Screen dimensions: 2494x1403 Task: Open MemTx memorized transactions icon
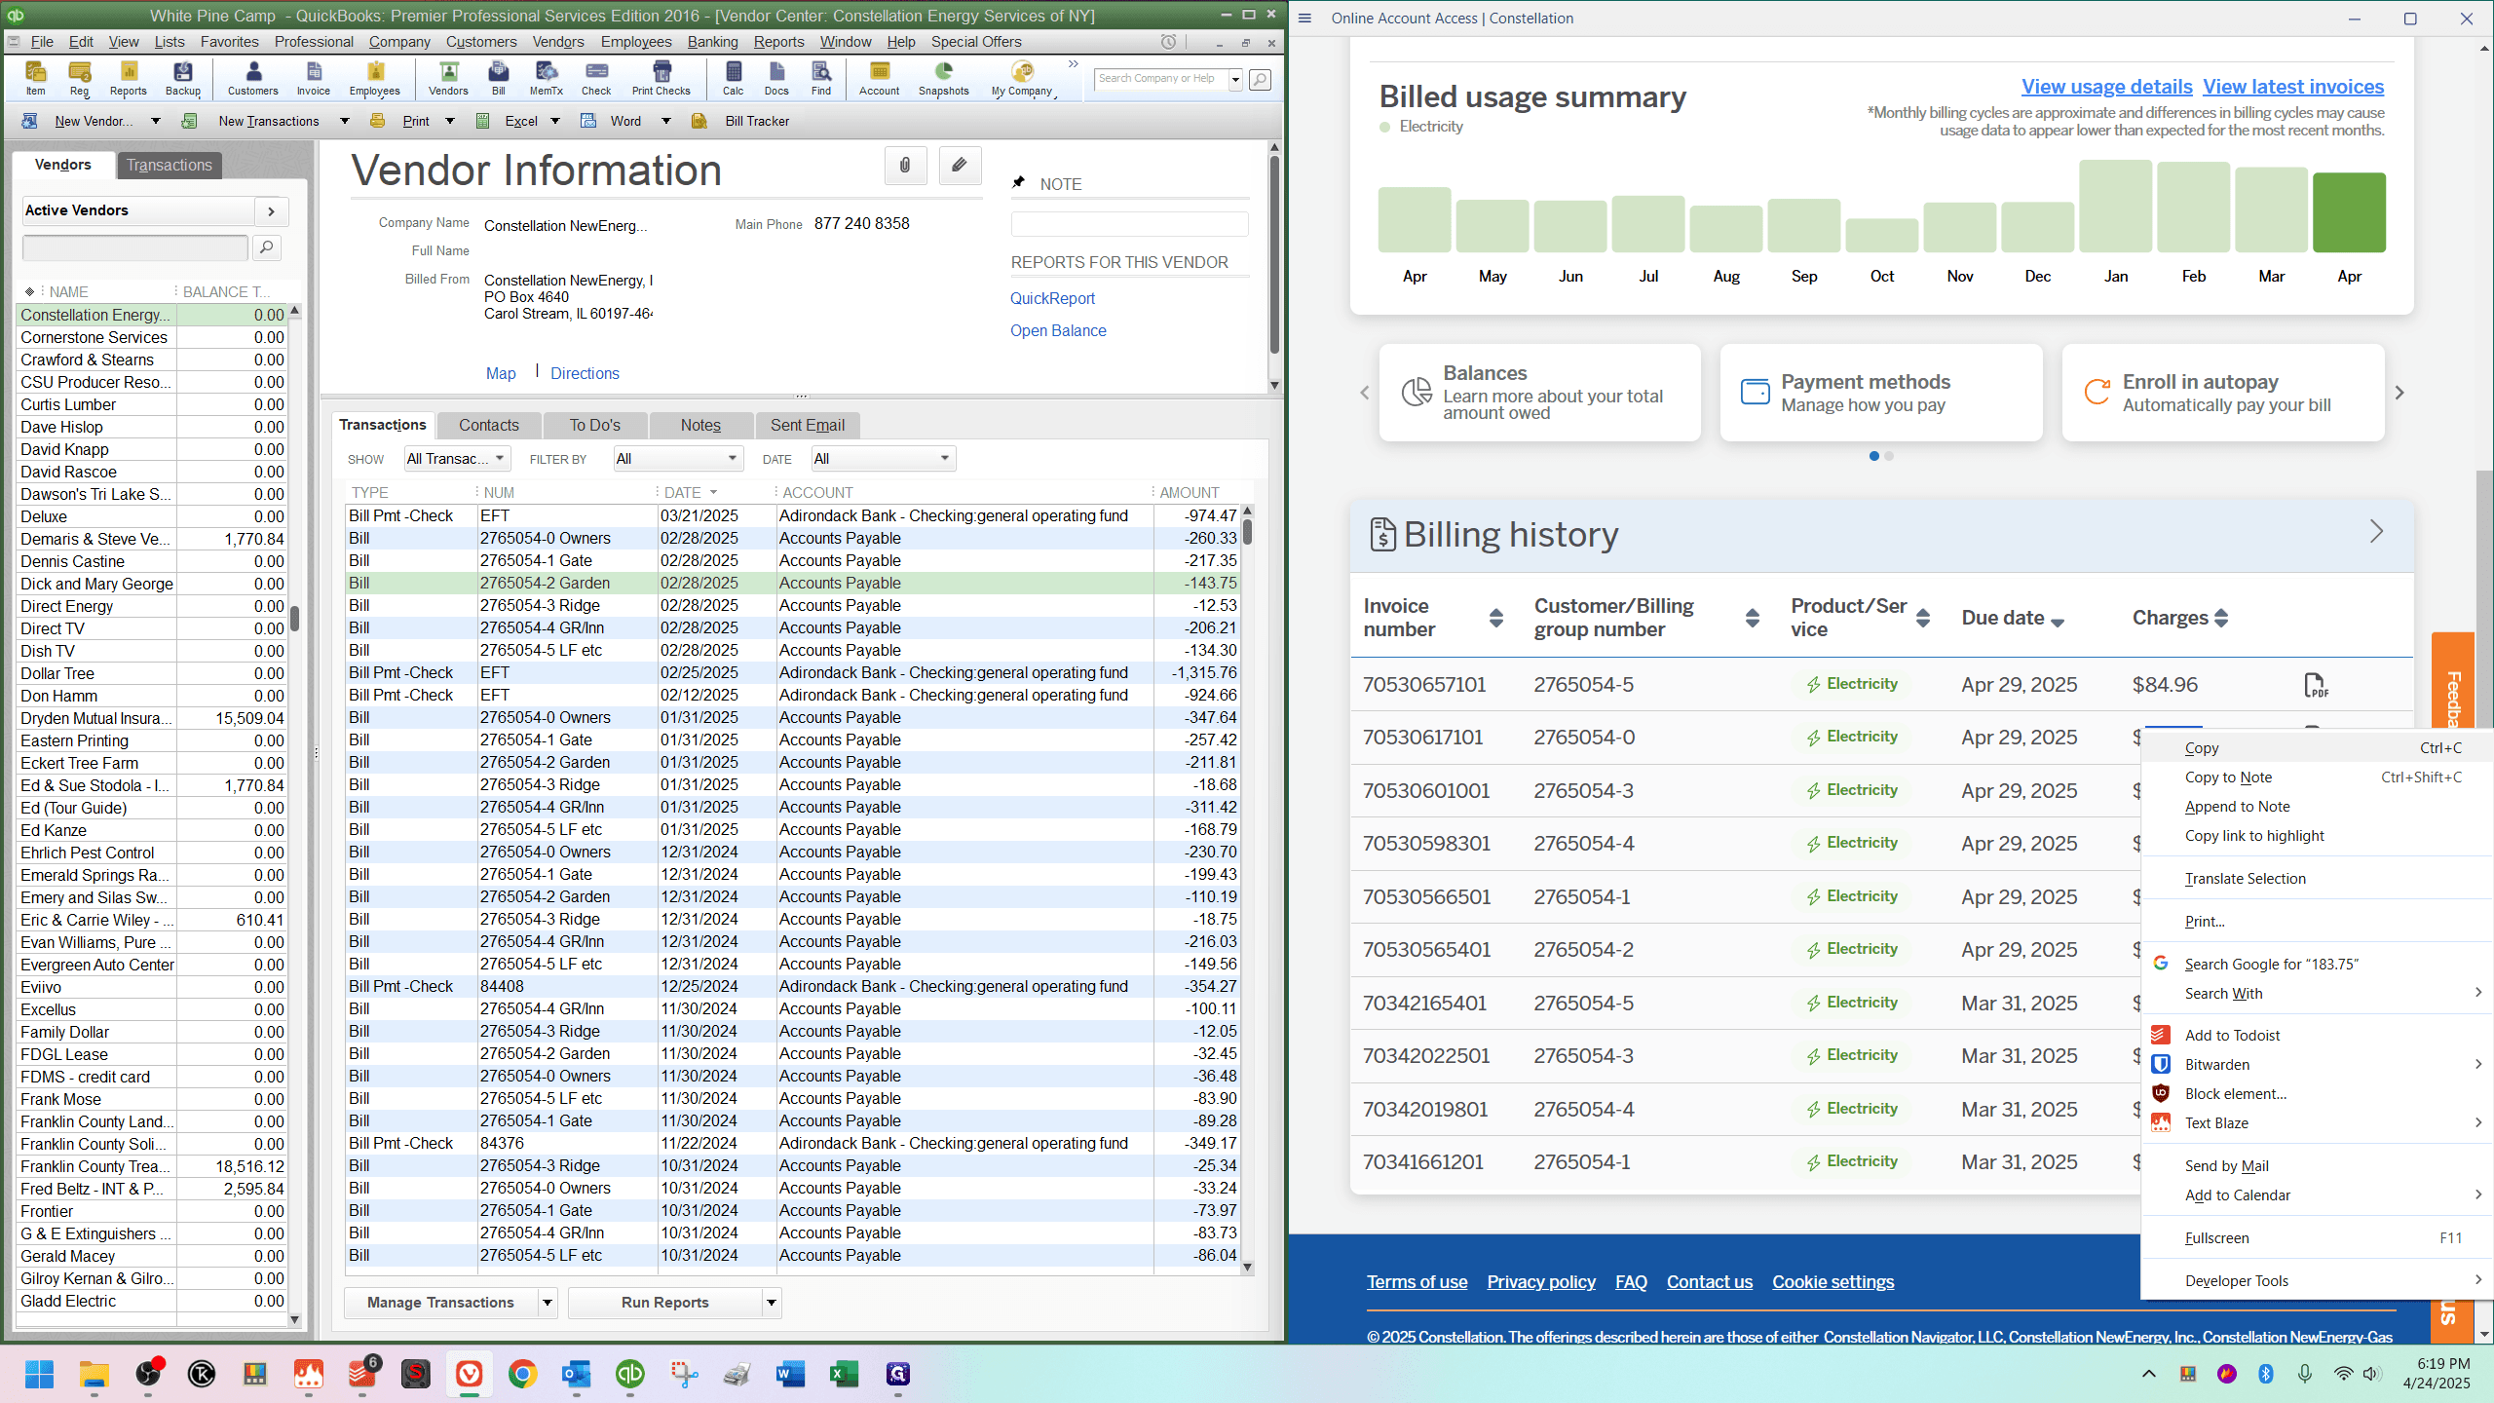[x=547, y=78]
